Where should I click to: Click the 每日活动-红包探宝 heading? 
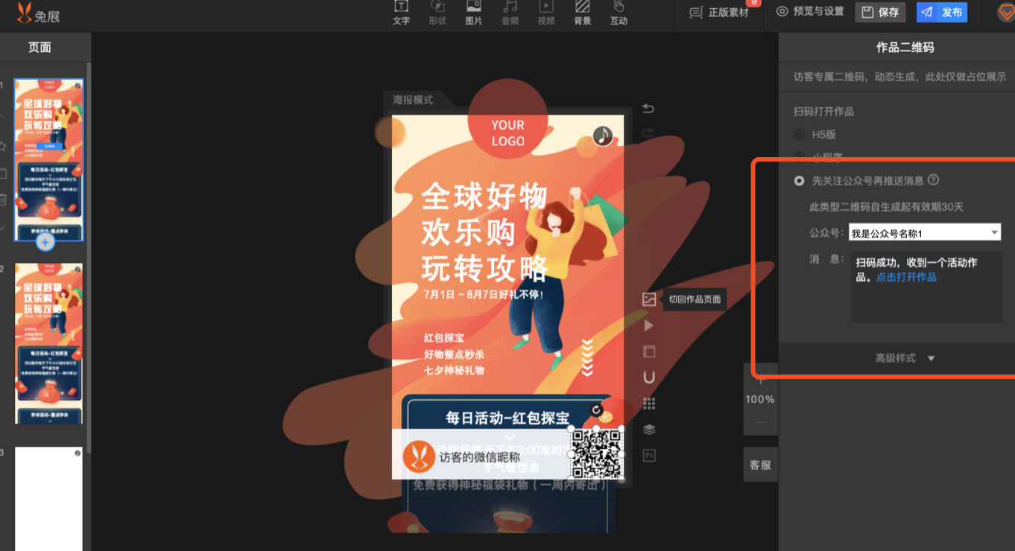[507, 418]
